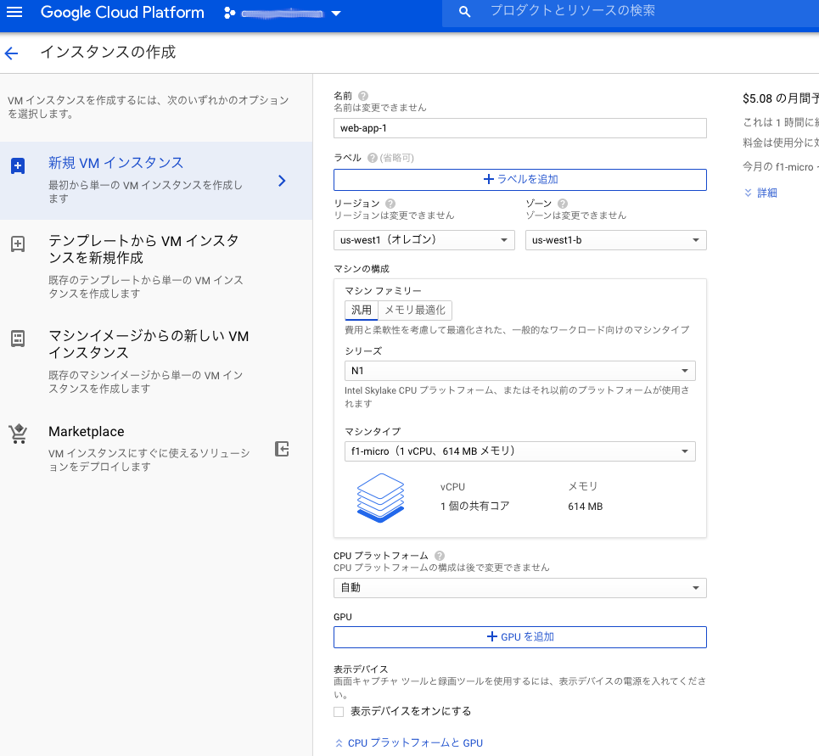
Task: Click the ラベルを追加 button
Action: click(x=519, y=180)
